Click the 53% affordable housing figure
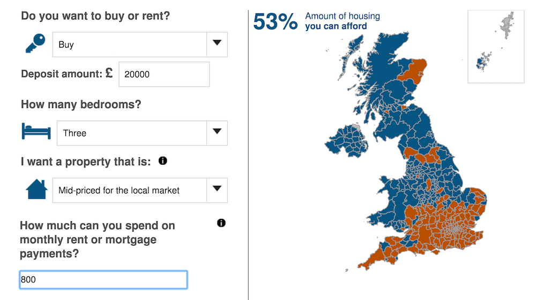The height and width of the screenshot is (300, 536). point(275,21)
